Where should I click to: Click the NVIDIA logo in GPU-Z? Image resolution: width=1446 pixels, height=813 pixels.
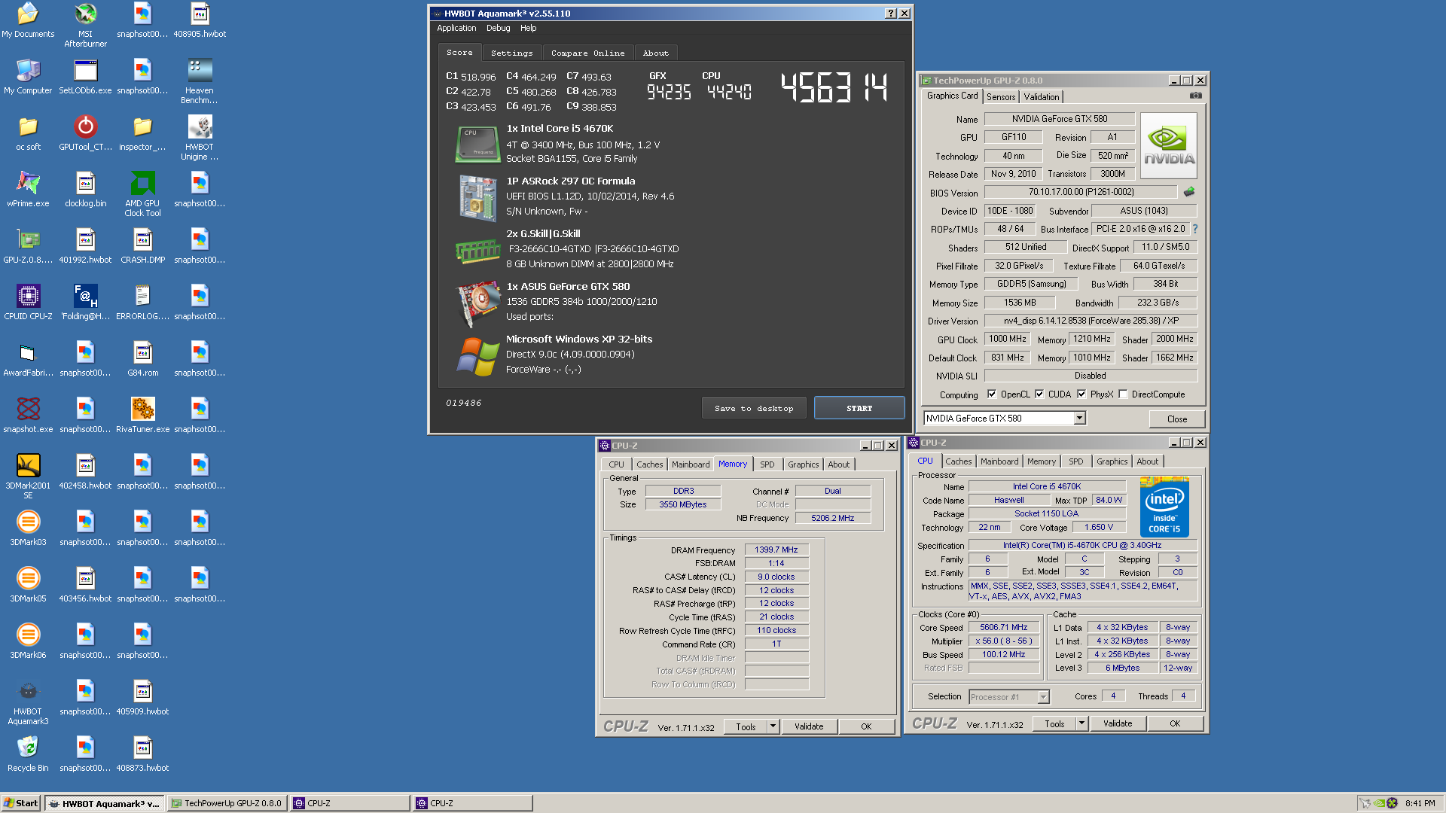tap(1168, 145)
